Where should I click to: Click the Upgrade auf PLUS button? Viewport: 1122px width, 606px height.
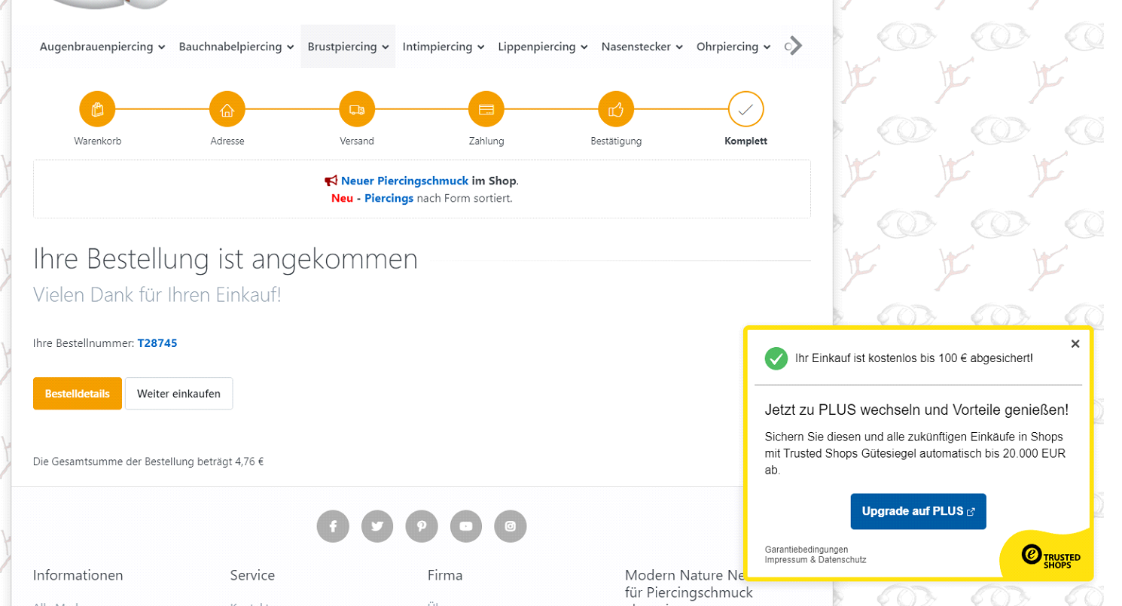(x=918, y=511)
